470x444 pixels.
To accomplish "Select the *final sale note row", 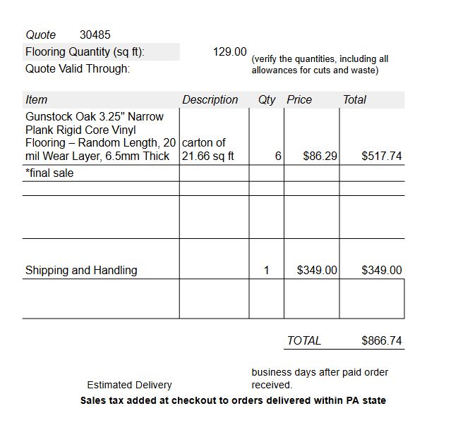I will [x=213, y=173].
